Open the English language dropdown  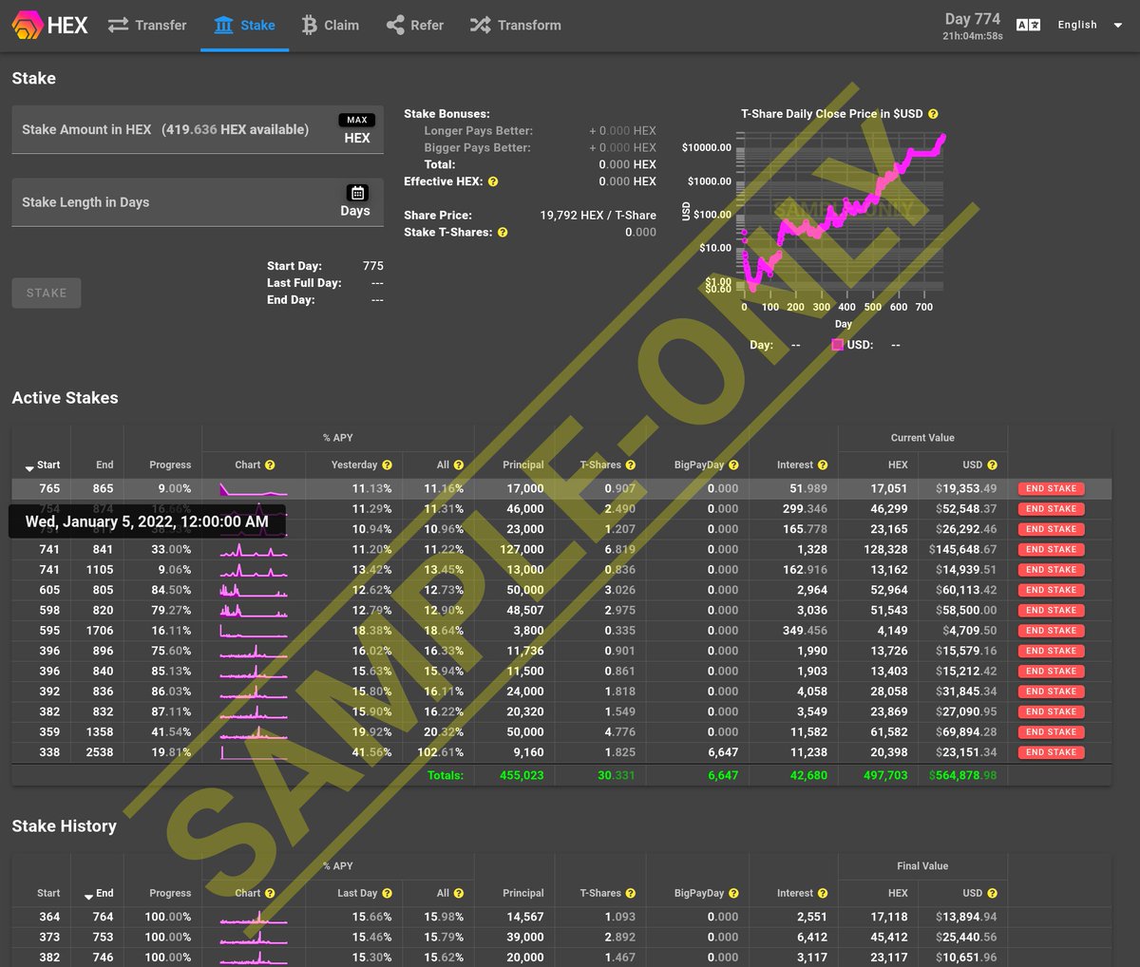point(1090,26)
